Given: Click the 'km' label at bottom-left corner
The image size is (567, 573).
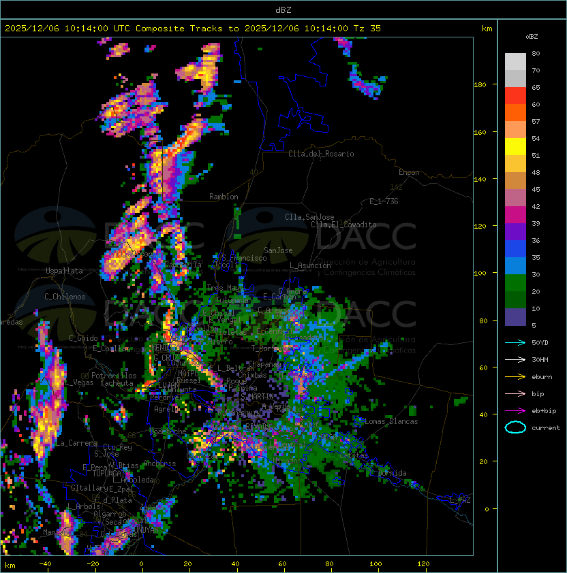Looking at the screenshot, I should 10,566.
